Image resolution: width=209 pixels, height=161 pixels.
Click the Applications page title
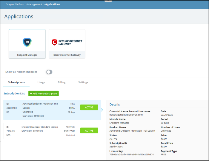[x=19, y=16]
